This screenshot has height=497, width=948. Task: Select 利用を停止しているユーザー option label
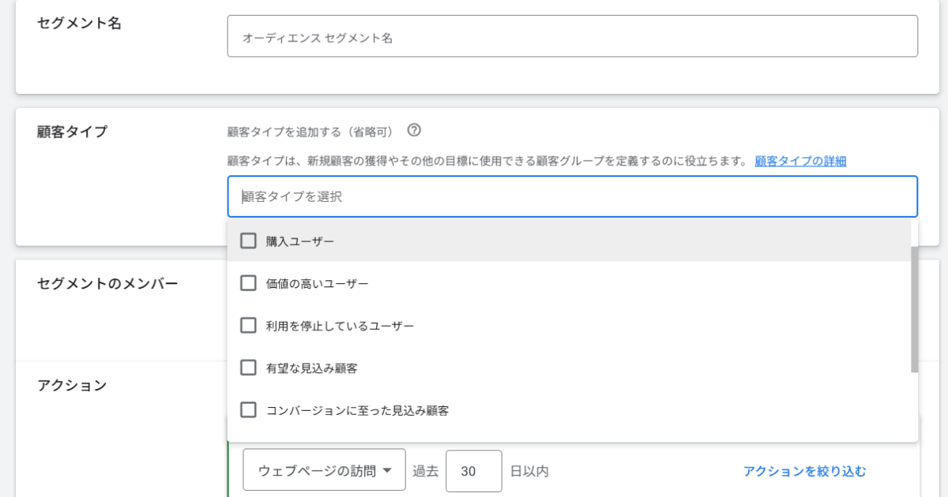click(x=340, y=326)
